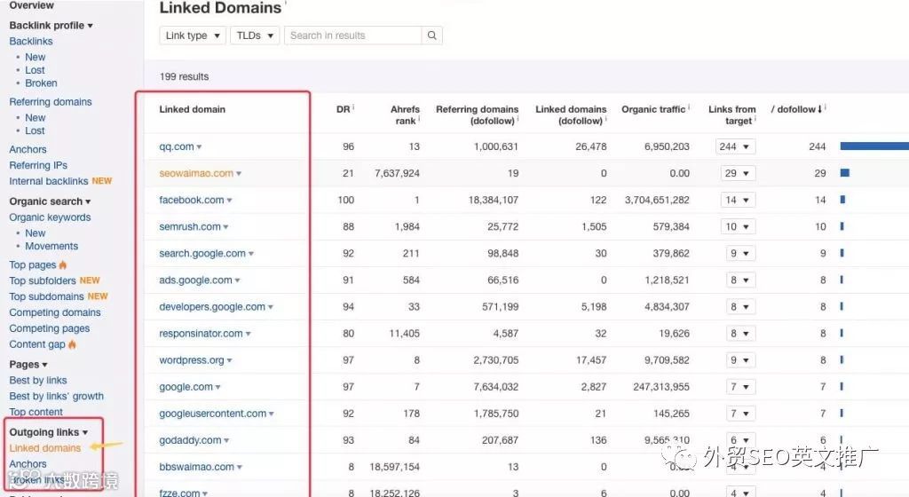
Task: Open Movements under Organic keywords
Action: coord(51,246)
